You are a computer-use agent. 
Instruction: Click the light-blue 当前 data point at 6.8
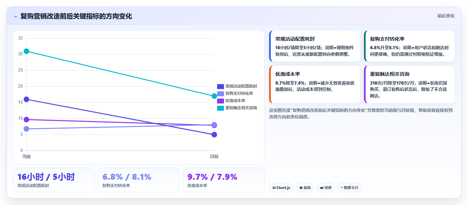26,129
